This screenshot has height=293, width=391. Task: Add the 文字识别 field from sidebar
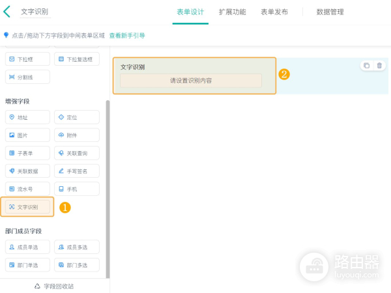click(x=27, y=207)
